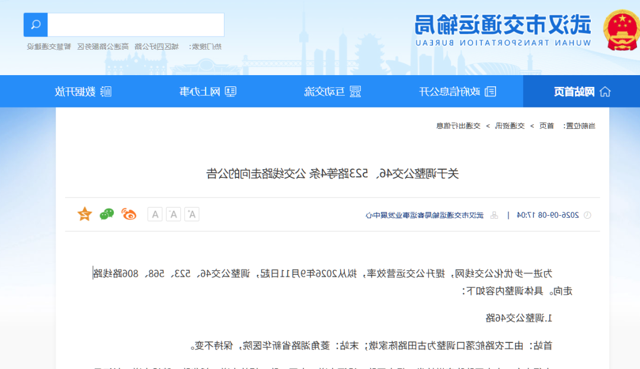Click the publish date 2026-09-08 17:04

(548, 215)
